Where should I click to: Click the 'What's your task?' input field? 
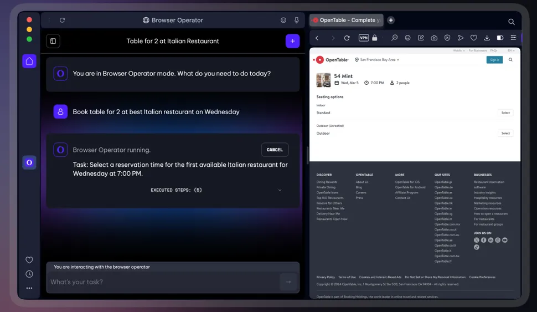[163, 282]
